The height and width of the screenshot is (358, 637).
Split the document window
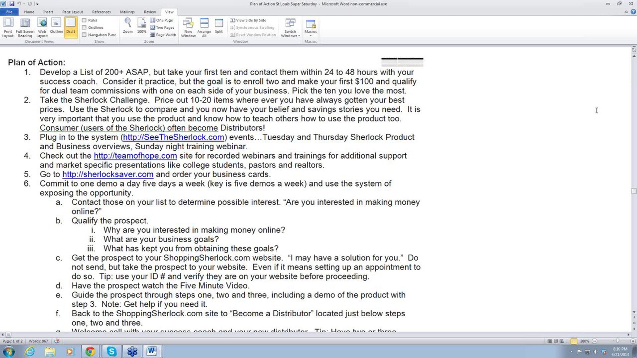[219, 26]
